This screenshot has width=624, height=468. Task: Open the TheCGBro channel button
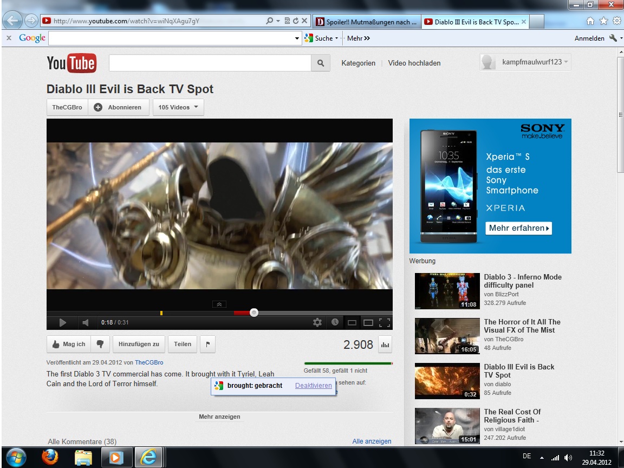click(67, 107)
